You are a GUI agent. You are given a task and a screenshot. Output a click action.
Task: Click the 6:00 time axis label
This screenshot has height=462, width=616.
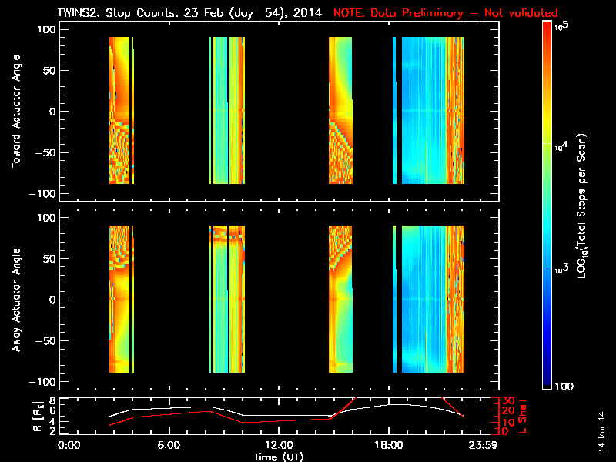point(169,446)
